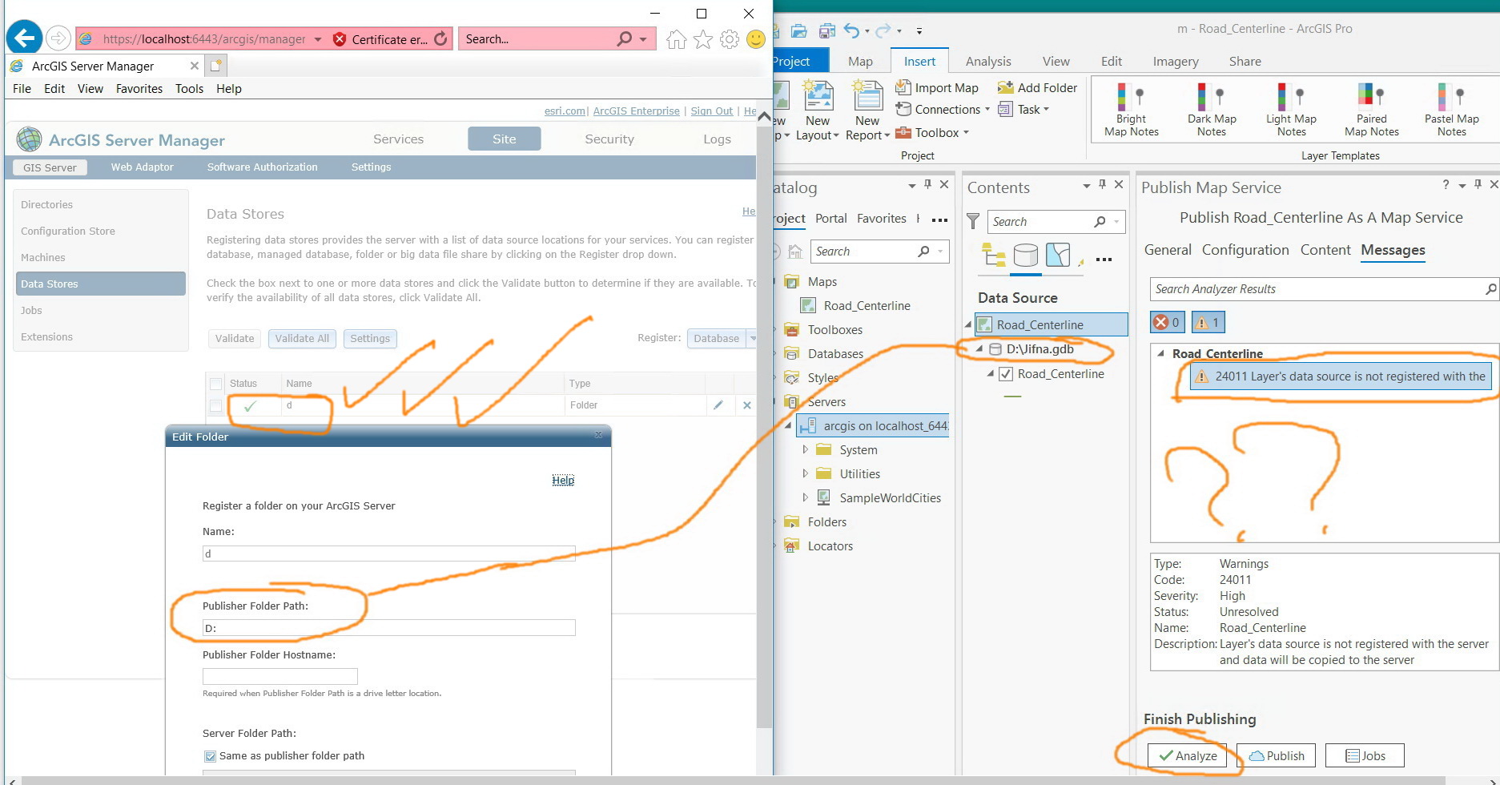Click the Sign Out link
Screen dimensions: 1500x785
pyautogui.click(x=711, y=111)
